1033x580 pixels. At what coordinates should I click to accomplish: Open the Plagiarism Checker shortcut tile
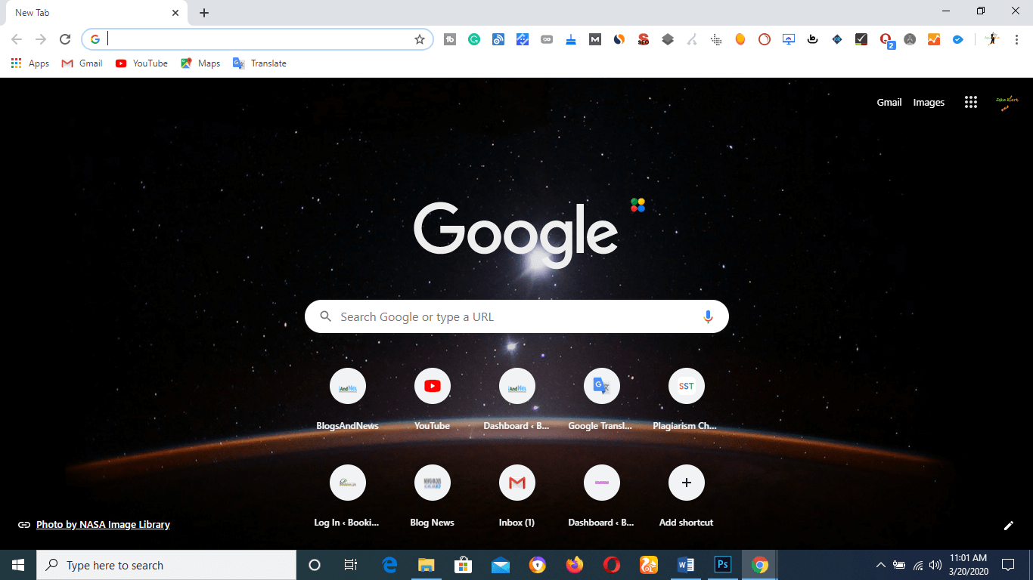(687, 401)
